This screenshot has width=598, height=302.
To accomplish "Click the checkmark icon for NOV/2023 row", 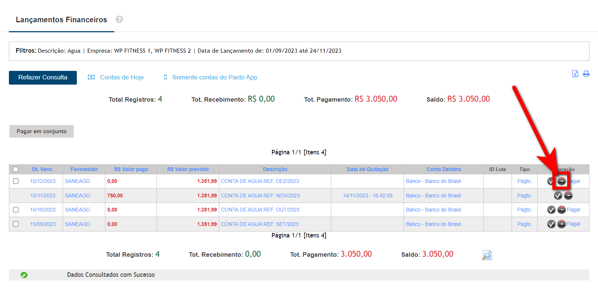I will tap(558, 196).
